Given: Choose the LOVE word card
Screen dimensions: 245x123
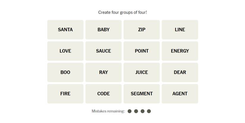Looking at the screenshot, I should coord(65,51).
